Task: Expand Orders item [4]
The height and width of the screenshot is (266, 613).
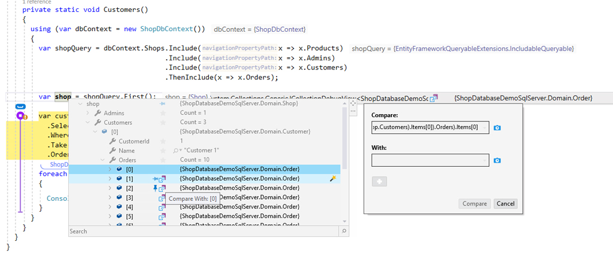Action: coord(110,207)
